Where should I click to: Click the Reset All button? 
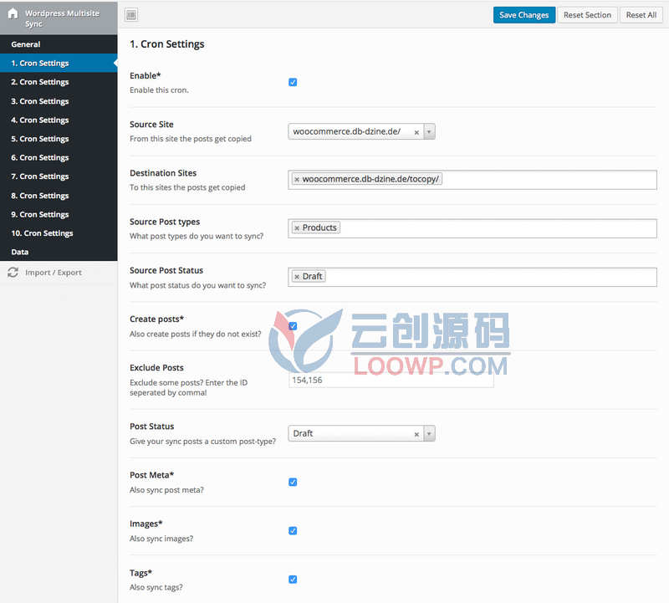[641, 15]
